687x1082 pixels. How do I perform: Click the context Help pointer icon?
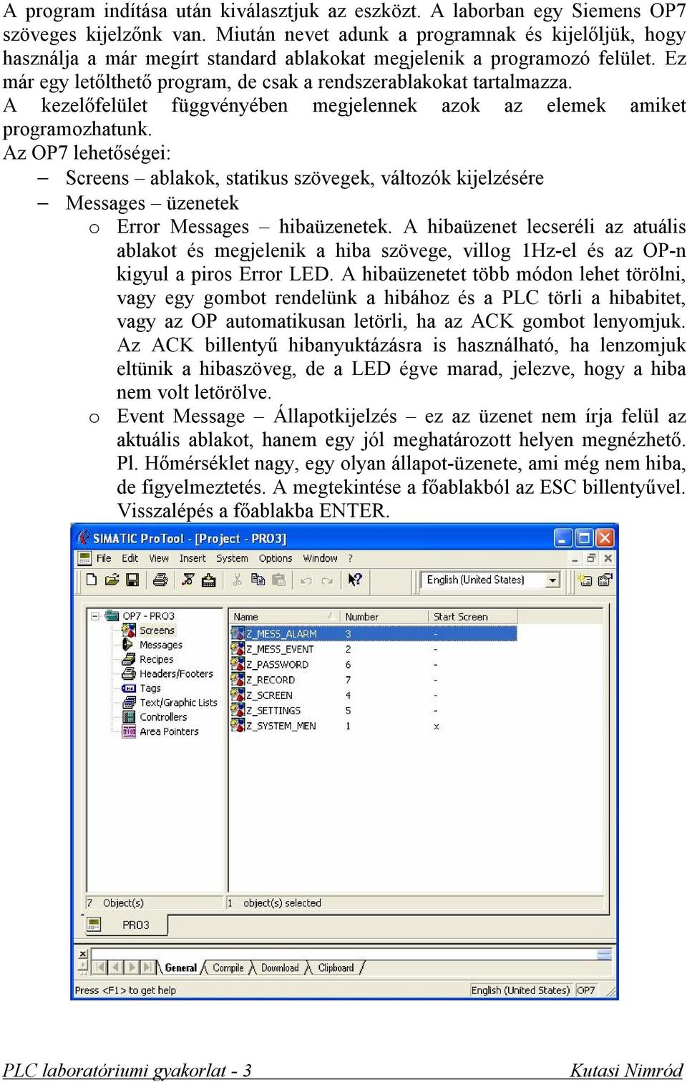(x=355, y=580)
